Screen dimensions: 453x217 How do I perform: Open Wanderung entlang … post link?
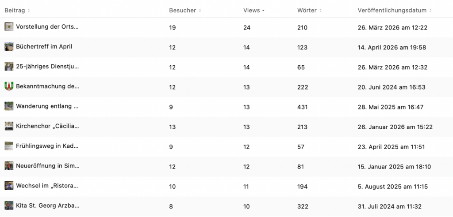tap(47, 107)
